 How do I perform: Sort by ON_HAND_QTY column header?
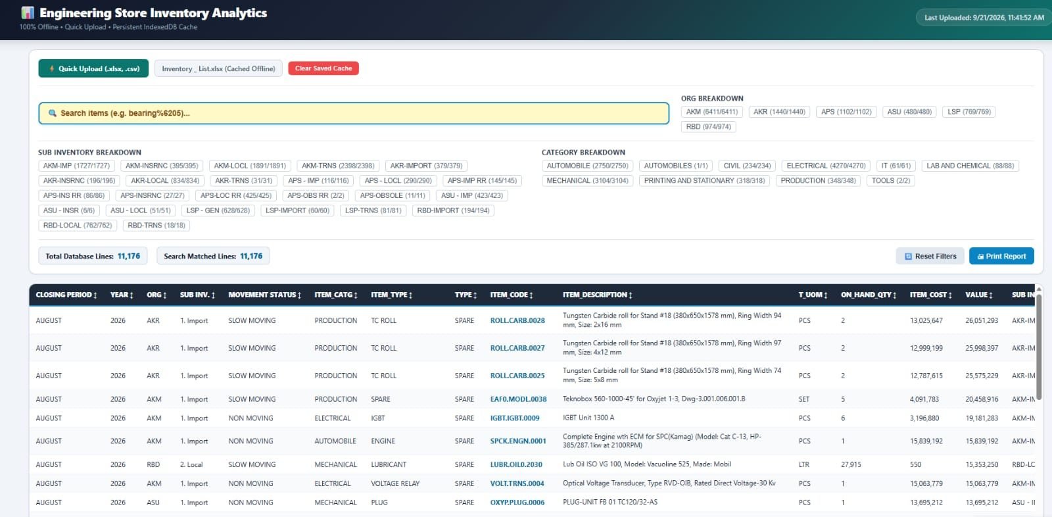(x=868, y=295)
